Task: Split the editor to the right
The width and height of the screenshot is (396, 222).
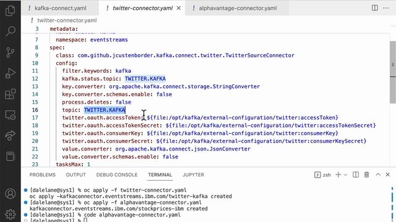Action: [x=375, y=8]
